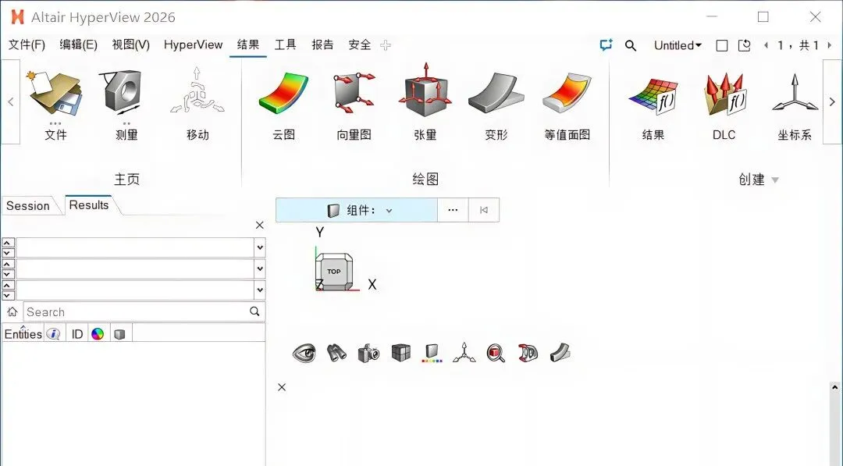Activate the 移动 move tool
Image resolution: width=843 pixels, height=466 pixels.
click(x=197, y=103)
